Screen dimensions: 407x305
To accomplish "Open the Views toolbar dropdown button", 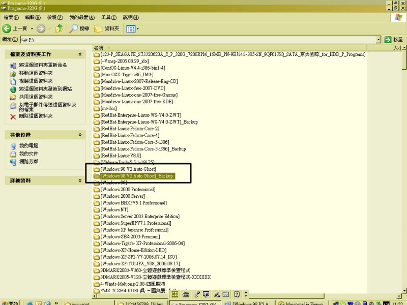I will coord(132,28).
